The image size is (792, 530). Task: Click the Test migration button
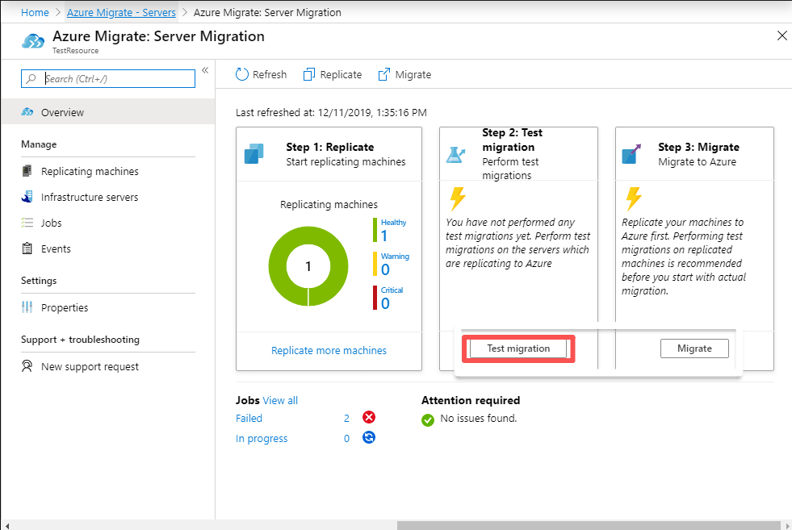click(518, 348)
